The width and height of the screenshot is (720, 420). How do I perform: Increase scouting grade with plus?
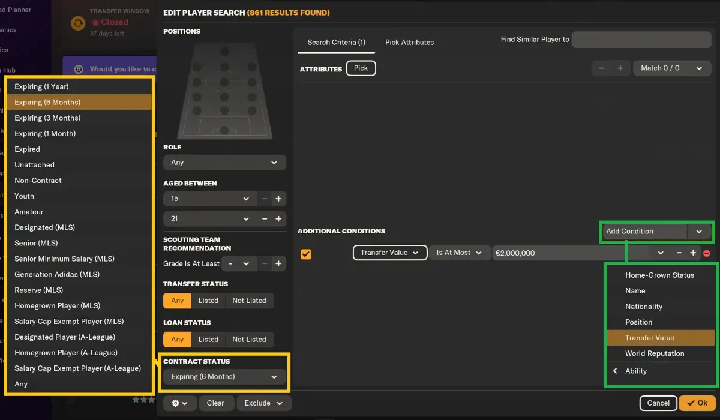(278, 263)
